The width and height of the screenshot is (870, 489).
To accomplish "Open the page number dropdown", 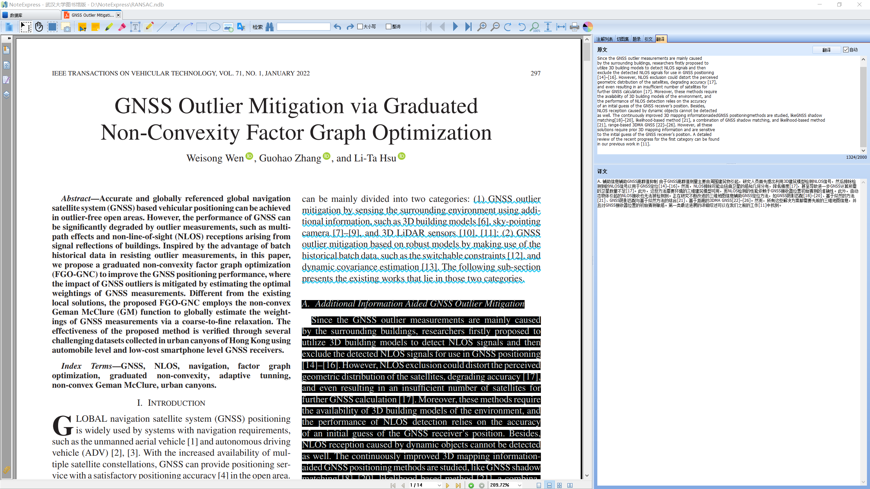I will click(x=439, y=485).
